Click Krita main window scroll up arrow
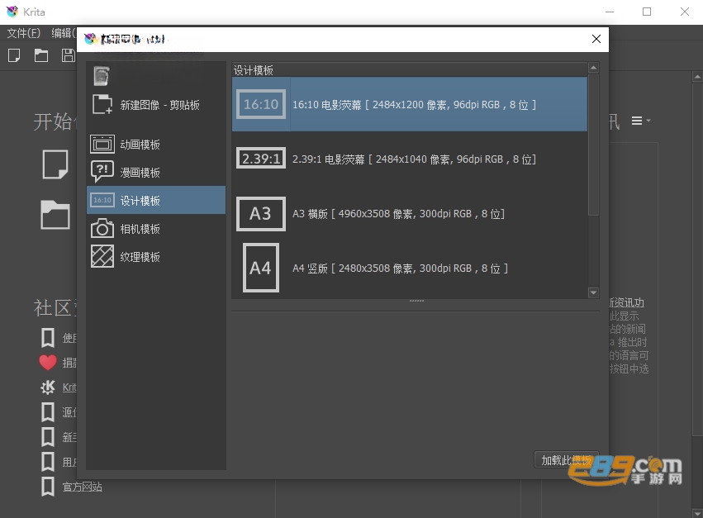 [697, 77]
